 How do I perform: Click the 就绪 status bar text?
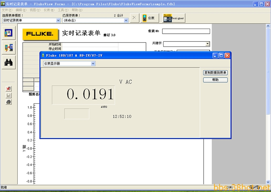pyautogui.click(x=4, y=187)
